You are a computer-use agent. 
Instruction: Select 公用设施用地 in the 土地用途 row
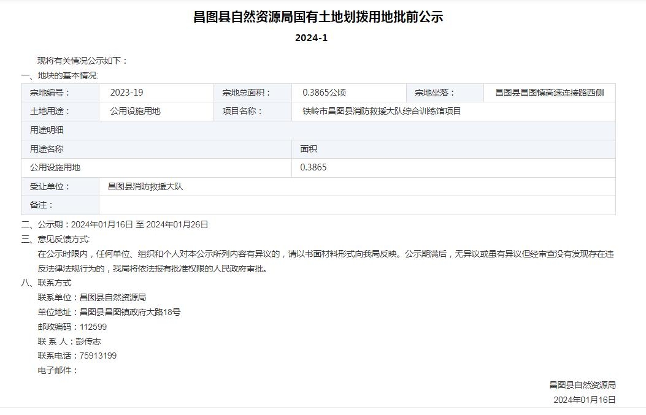pyautogui.click(x=135, y=111)
